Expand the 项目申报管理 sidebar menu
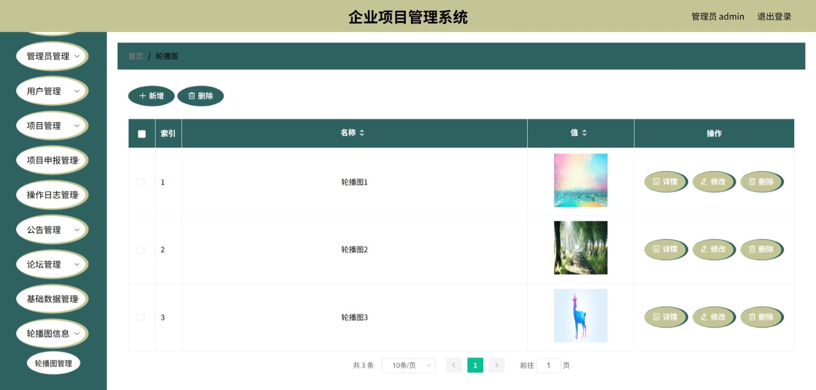The height and width of the screenshot is (390, 816). (52, 160)
